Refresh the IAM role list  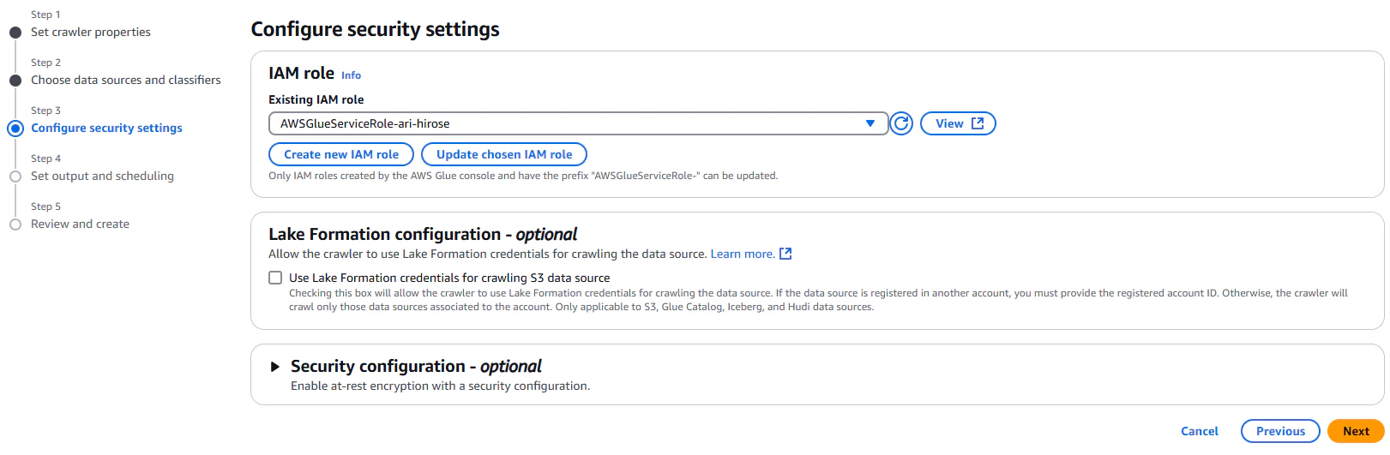(x=901, y=123)
